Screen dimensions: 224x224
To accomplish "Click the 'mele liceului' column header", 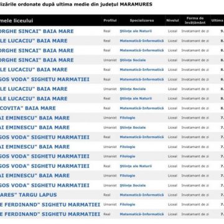I will coord(17,21).
